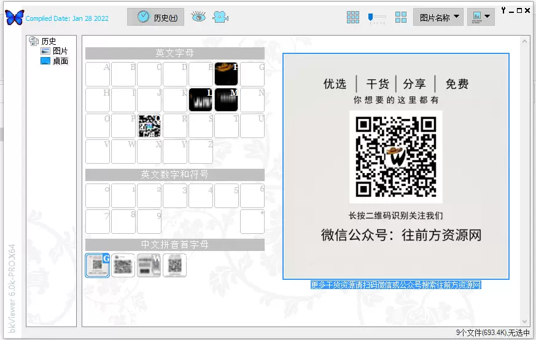This screenshot has height=340, width=536.
Task: Click the asterisk symbol cell
Action: click(x=252, y=222)
